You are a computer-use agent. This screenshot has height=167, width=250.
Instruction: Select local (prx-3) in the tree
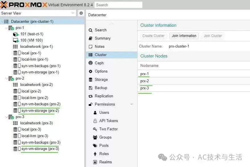pos(31,129)
